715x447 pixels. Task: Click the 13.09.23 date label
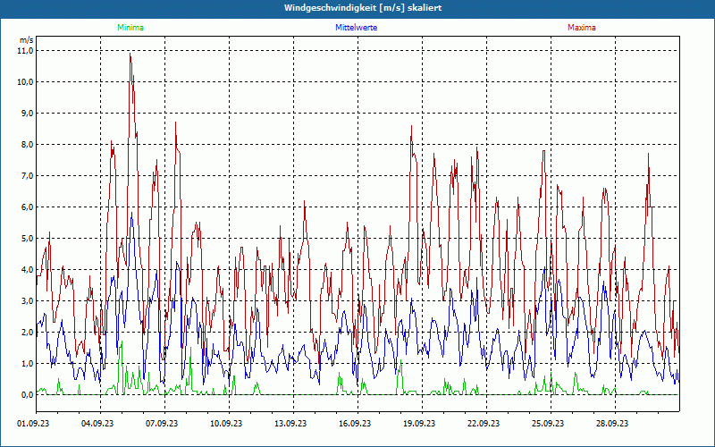tap(290, 423)
